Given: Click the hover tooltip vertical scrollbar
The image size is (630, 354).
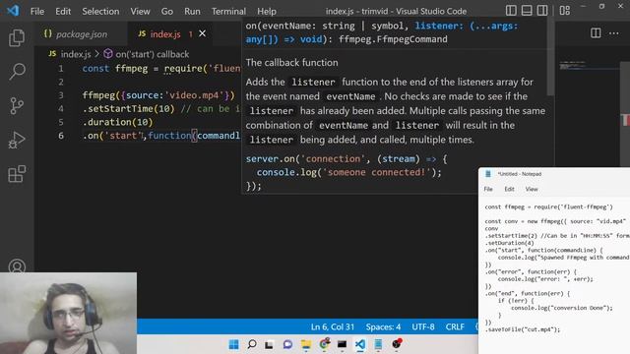Looking at the screenshot, I should 550,56.
